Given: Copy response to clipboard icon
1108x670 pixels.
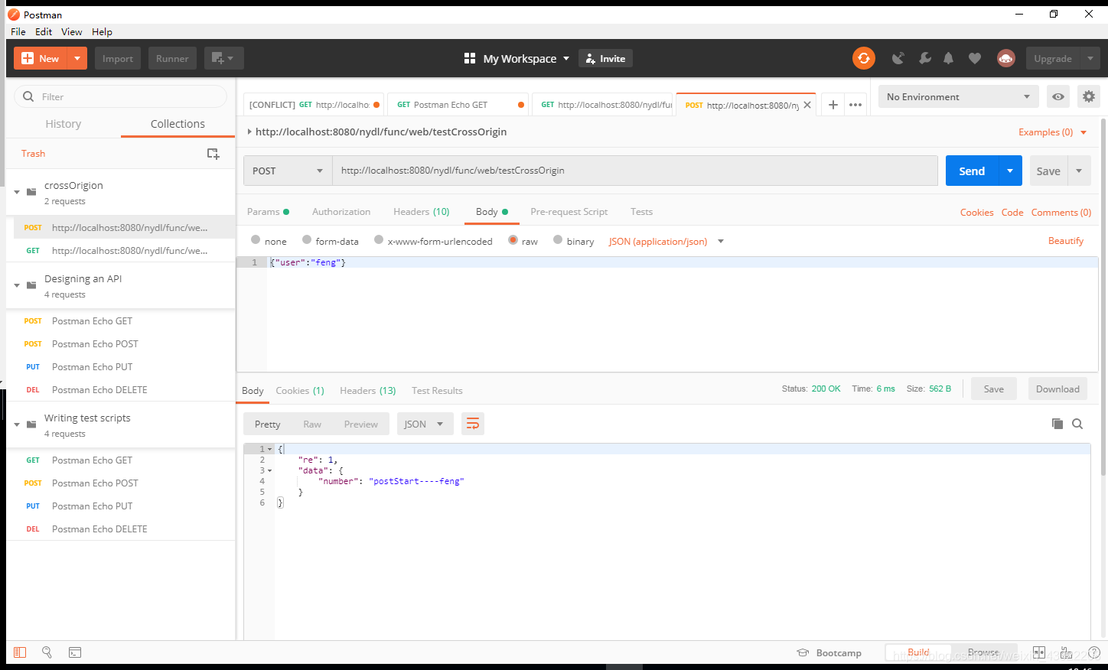Looking at the screenshot, I should tap(1057, 424).
